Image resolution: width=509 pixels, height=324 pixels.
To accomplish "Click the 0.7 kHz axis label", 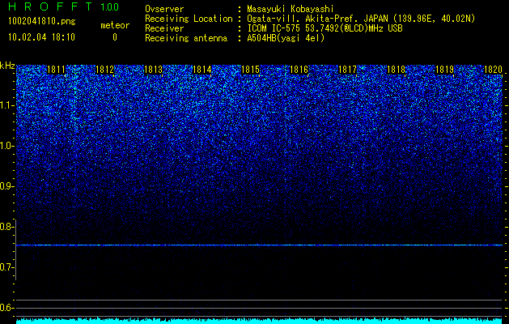I will pos(6,267).
